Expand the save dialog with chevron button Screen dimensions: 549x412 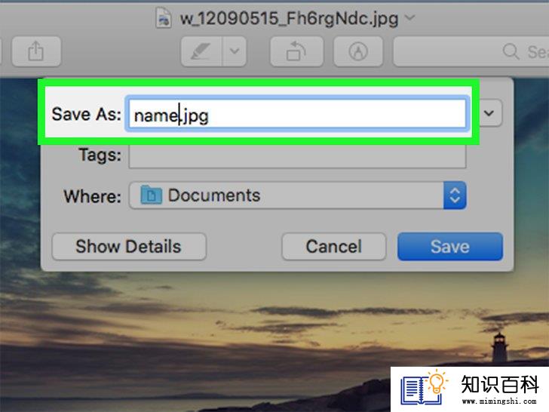[x=489, y=113]
